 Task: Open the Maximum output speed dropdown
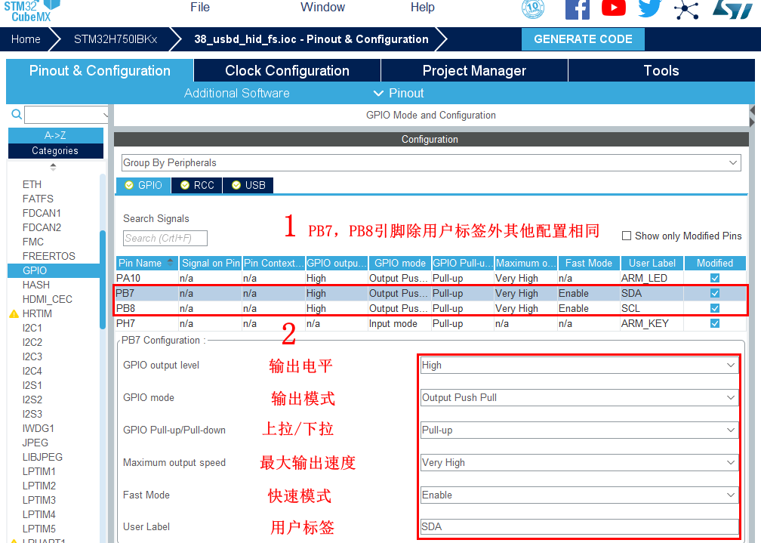[579, 463]
